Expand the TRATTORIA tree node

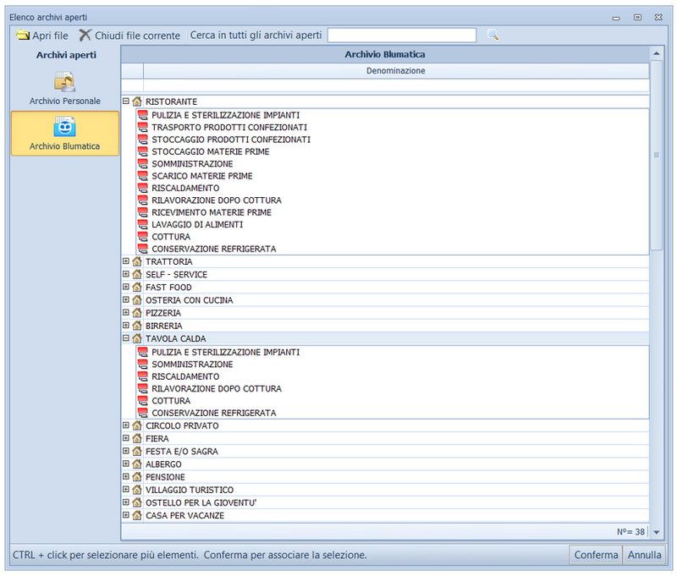[126, 261]
